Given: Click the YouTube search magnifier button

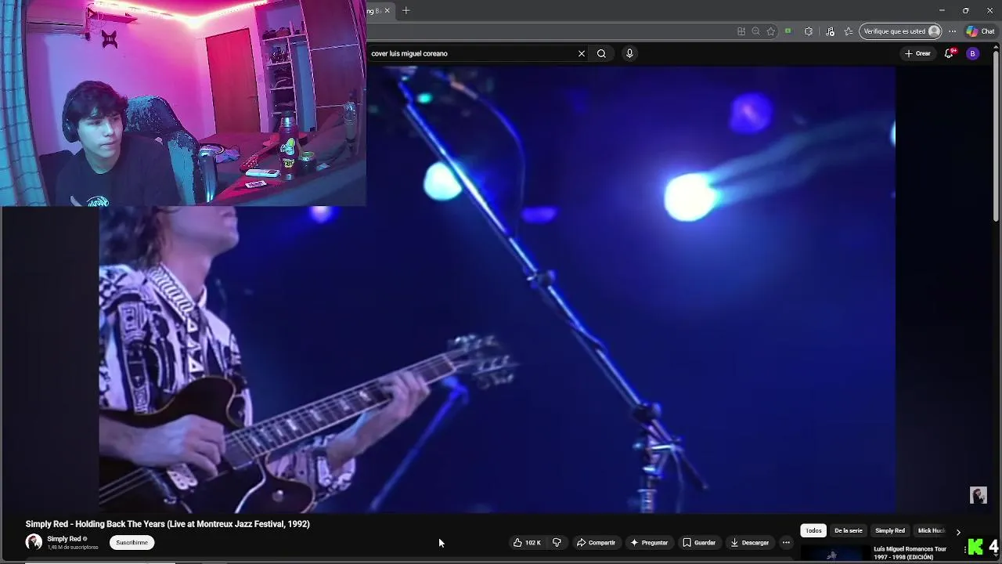Looking at the screenshot, I should (601, 53).
